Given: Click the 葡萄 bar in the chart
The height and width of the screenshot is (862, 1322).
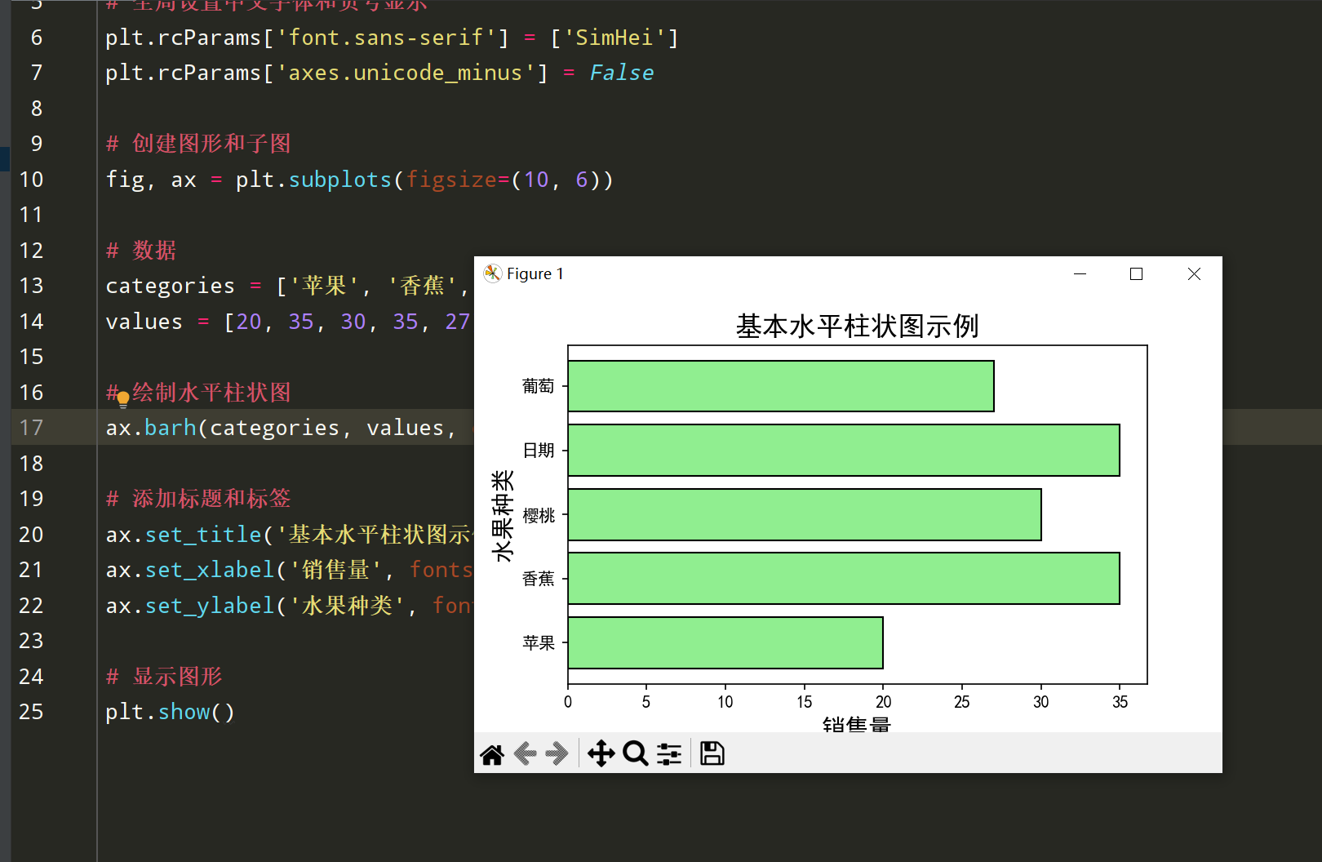Looking at the screenshot, I should tap(781, 386).
